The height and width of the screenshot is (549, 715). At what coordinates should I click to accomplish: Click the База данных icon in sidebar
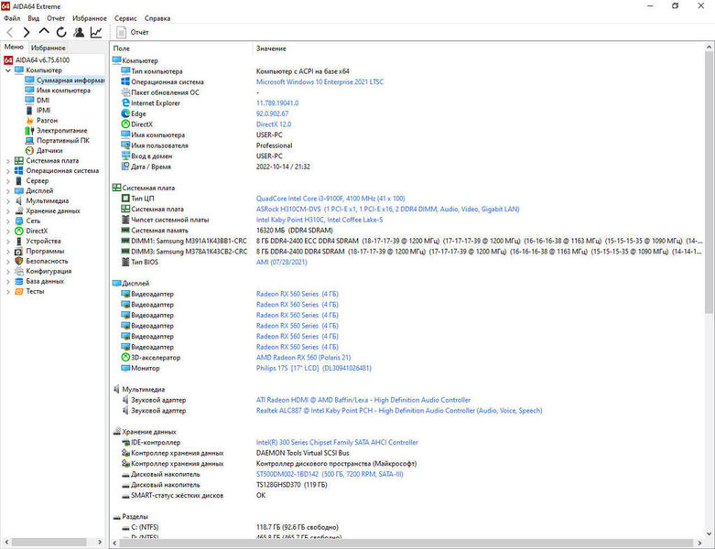point(18,281)
